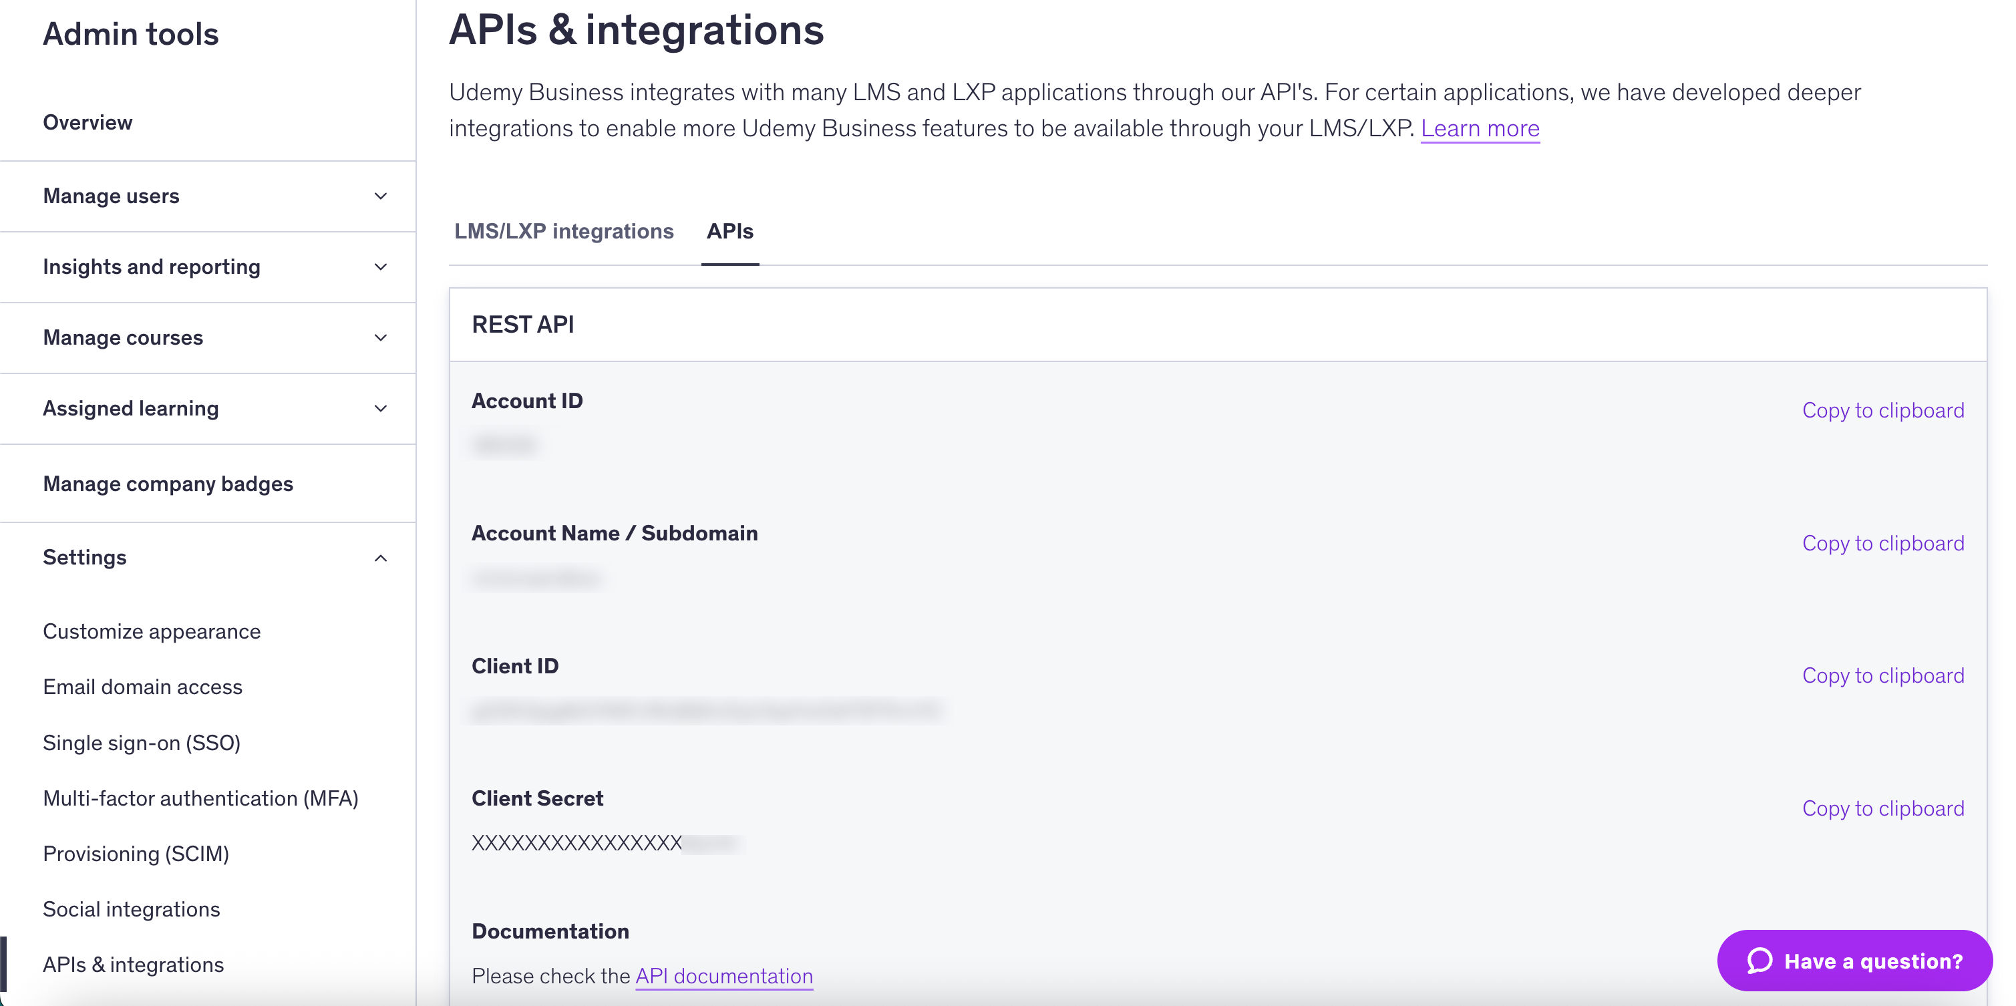Open Manage company badges

pyautogui.click(x=168, y=484)
